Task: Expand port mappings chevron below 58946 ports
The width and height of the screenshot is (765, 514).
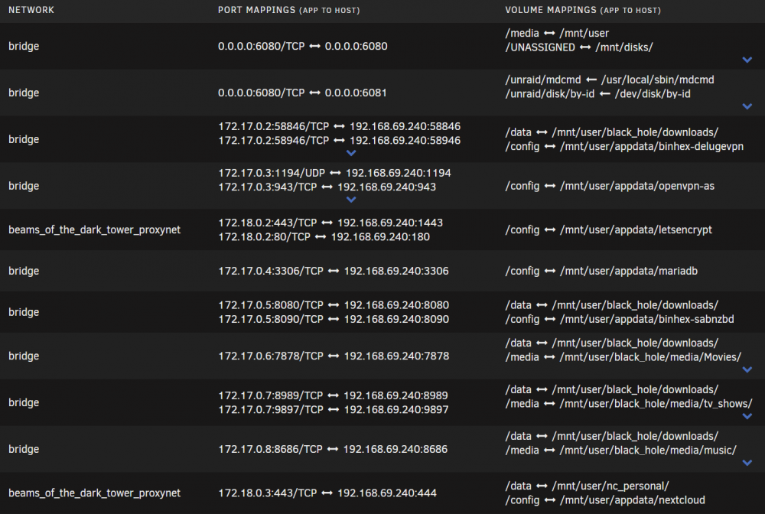Action: pyautogui.click(x=351, y=153)
